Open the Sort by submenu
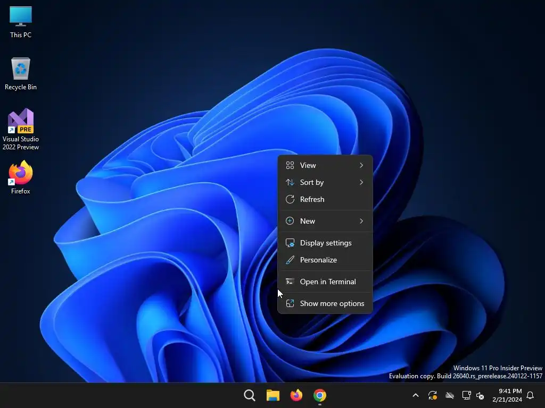This screenshot has width=545, height=408. (x=325, y=182)
